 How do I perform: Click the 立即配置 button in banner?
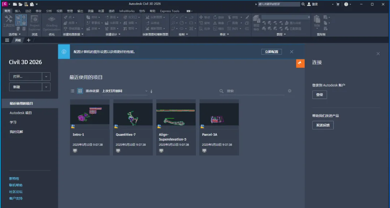271,52
